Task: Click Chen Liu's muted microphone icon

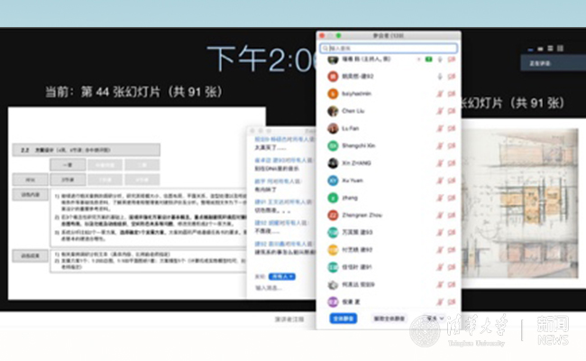Action: (x=438, y=111)
